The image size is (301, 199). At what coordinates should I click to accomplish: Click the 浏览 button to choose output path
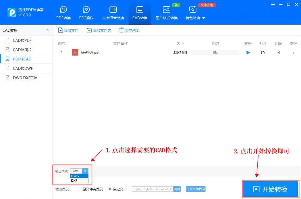(177, 189)
